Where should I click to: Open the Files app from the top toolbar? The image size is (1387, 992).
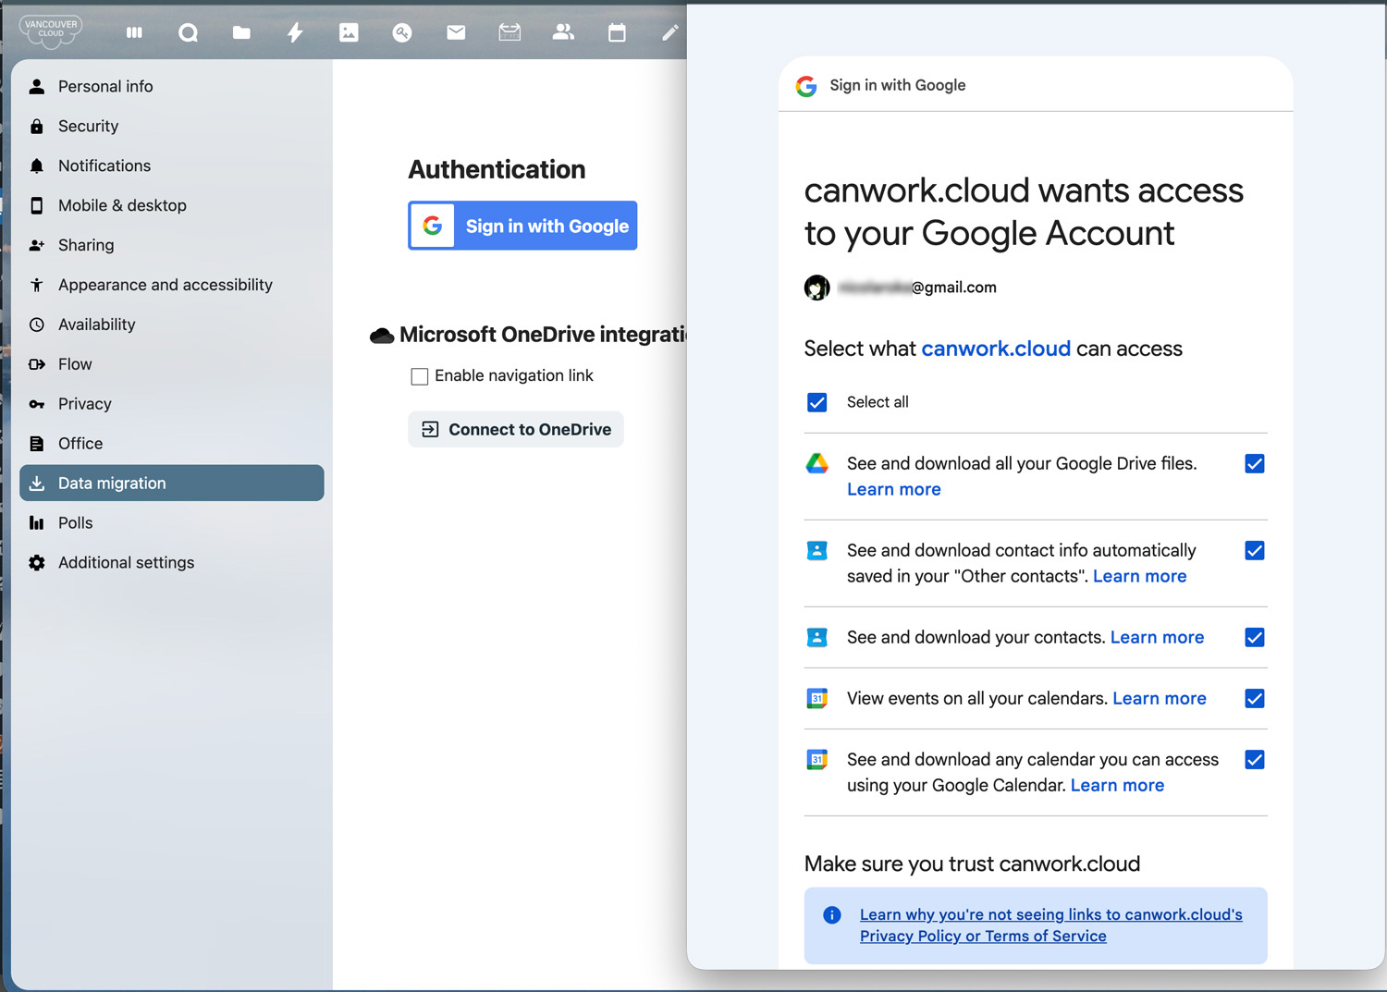241,32
